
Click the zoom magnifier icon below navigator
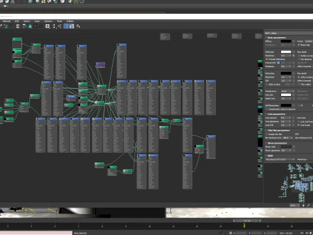(308, 205)
